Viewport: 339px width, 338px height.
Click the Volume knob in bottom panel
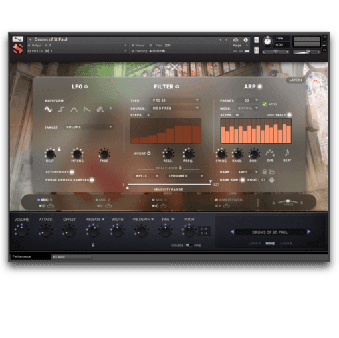pyautogui.click(x=21, y=231)
